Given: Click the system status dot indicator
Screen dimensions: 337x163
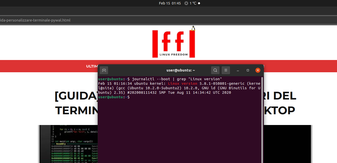Looking at the screenshot, I should pos(199,3).
